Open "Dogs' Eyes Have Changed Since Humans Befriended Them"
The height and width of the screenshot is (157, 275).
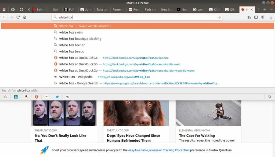pos(133,138)
